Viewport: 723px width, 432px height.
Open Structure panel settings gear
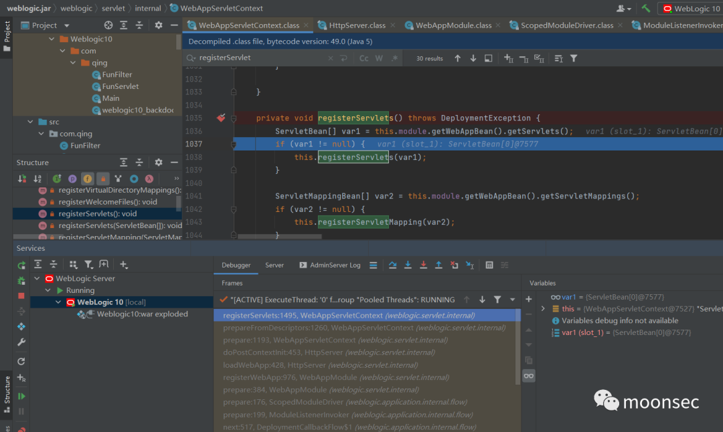[159, 163]
